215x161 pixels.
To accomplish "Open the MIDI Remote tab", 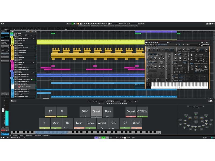I will pos(38,135).
